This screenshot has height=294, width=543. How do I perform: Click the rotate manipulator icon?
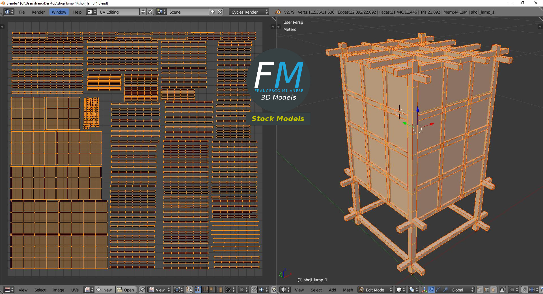pos(438,290)
